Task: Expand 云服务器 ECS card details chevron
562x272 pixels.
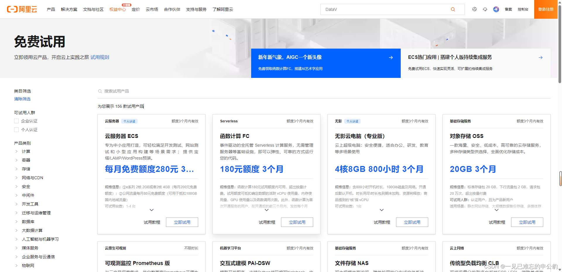Action: point(152,210)
